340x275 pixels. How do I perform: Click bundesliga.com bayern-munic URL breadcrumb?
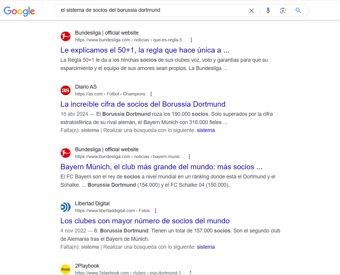[129, 157]
